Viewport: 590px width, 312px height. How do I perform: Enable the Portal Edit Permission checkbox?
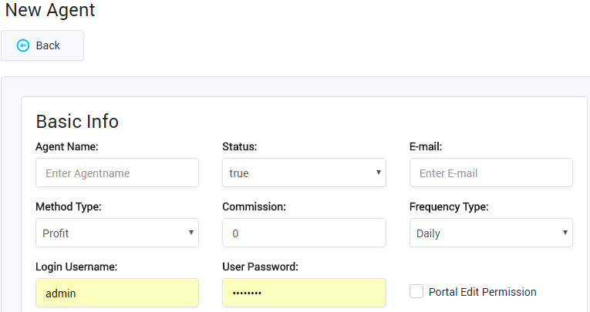tap(416, 291)
